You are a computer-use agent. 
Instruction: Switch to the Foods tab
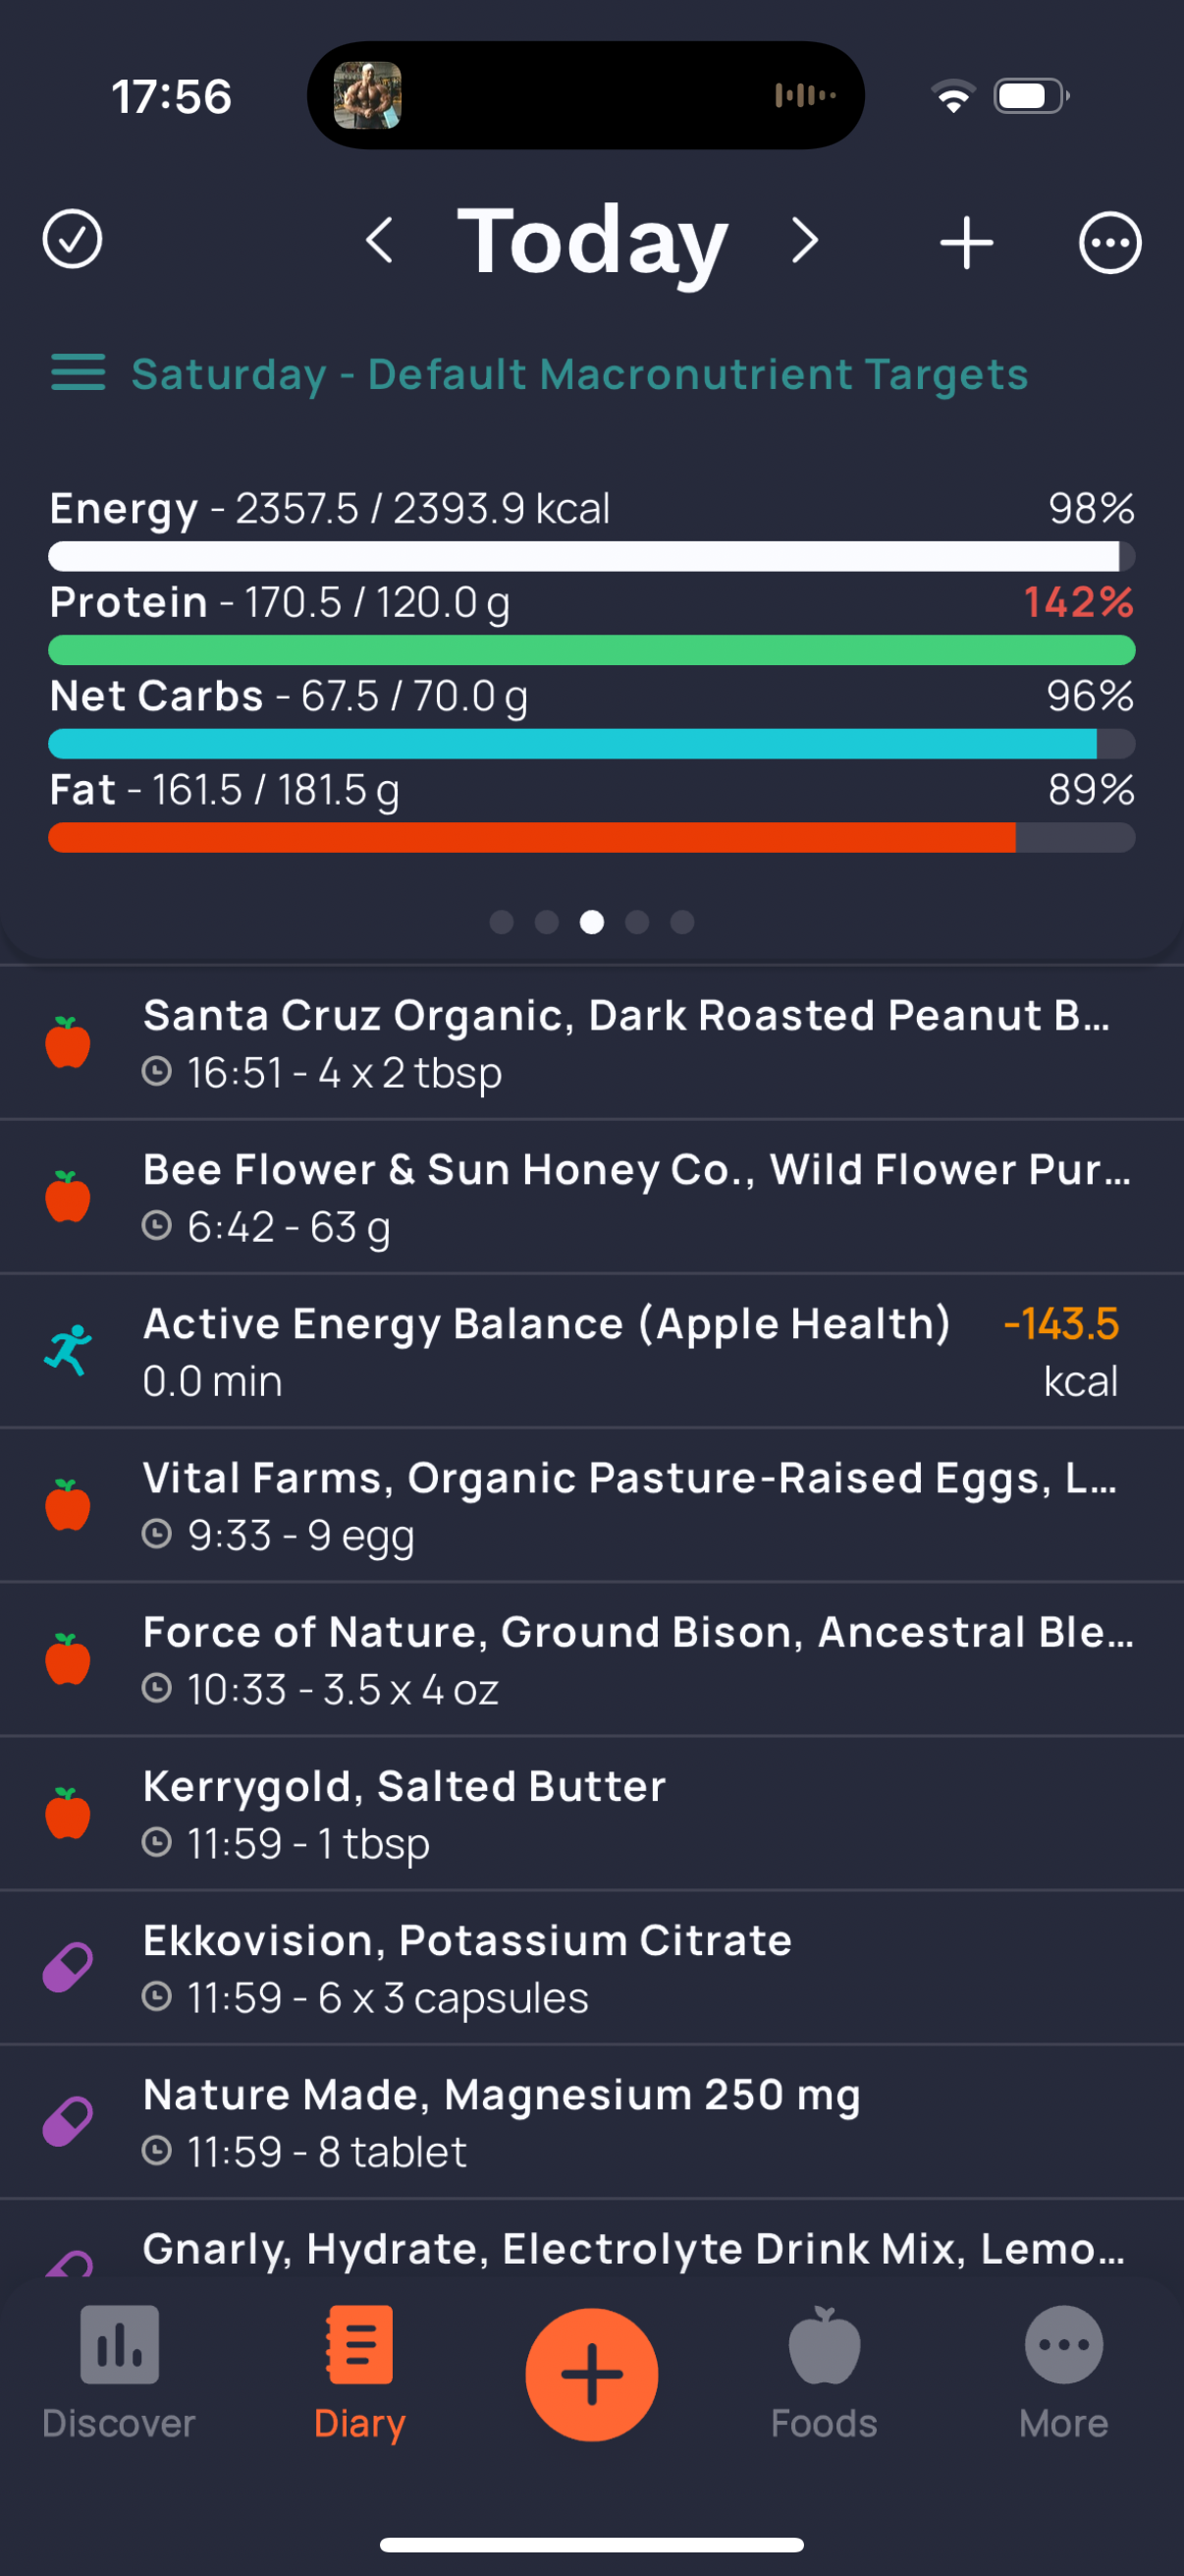[x=825, y=2373]
